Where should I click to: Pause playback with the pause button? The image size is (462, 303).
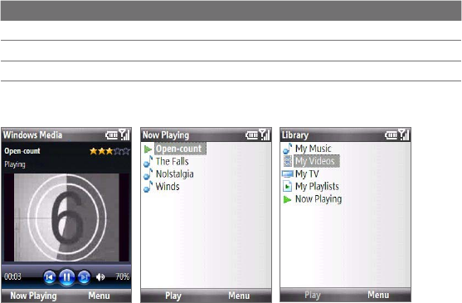pyautogui.click(x=67, y=276)
